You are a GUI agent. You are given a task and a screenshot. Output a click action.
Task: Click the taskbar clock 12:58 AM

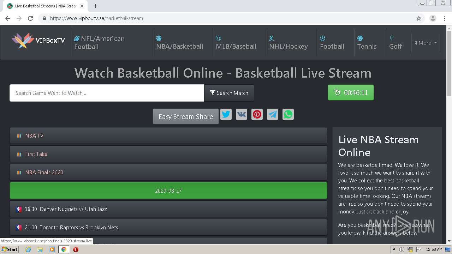434,249
